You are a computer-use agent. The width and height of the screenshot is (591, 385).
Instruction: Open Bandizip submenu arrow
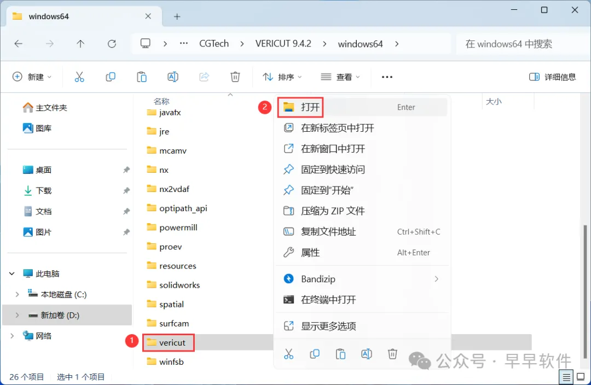point(437,279)
